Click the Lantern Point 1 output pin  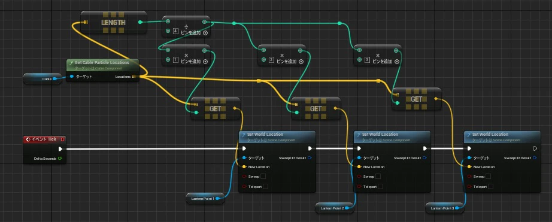[x=217, y=199]
